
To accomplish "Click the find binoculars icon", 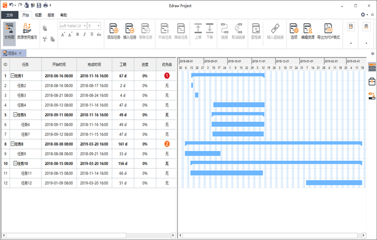I will pos(366,26).
